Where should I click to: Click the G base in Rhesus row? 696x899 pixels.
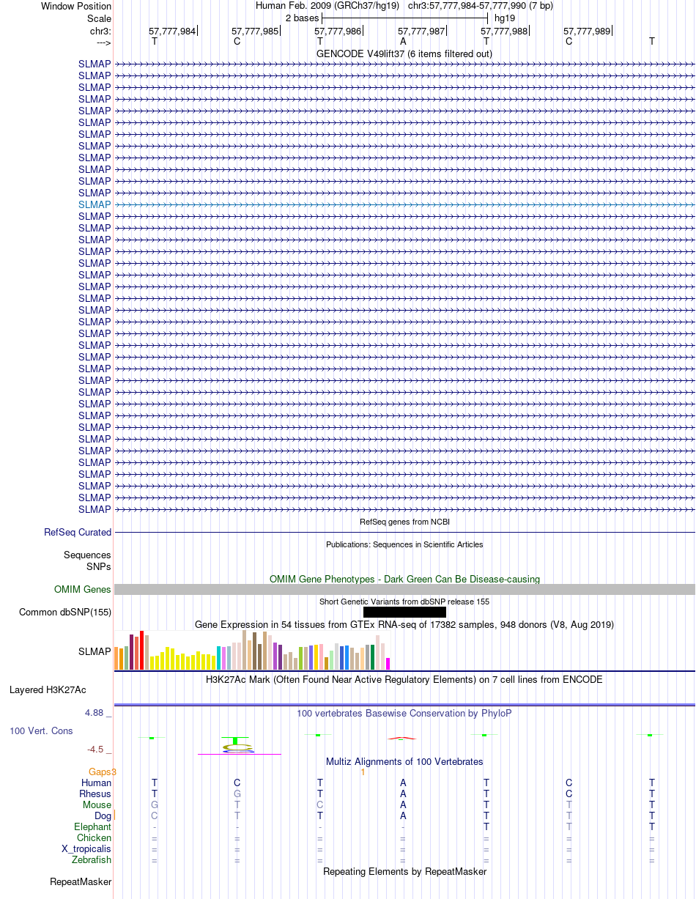tap(237, 793)
